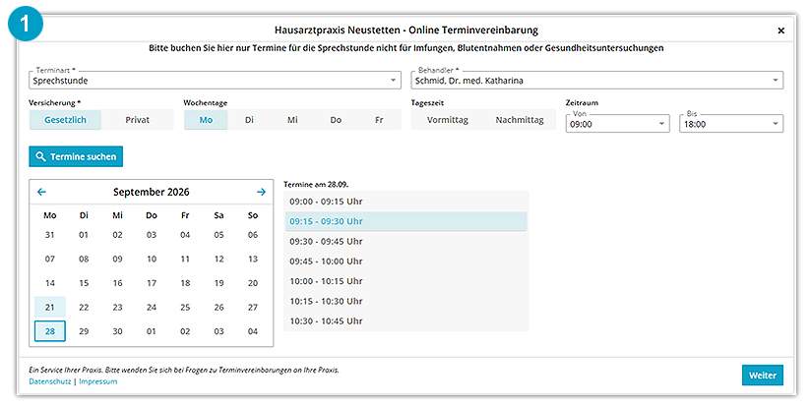Go to next month with right arrow
810x407 pixels.
tap(262, 192)
